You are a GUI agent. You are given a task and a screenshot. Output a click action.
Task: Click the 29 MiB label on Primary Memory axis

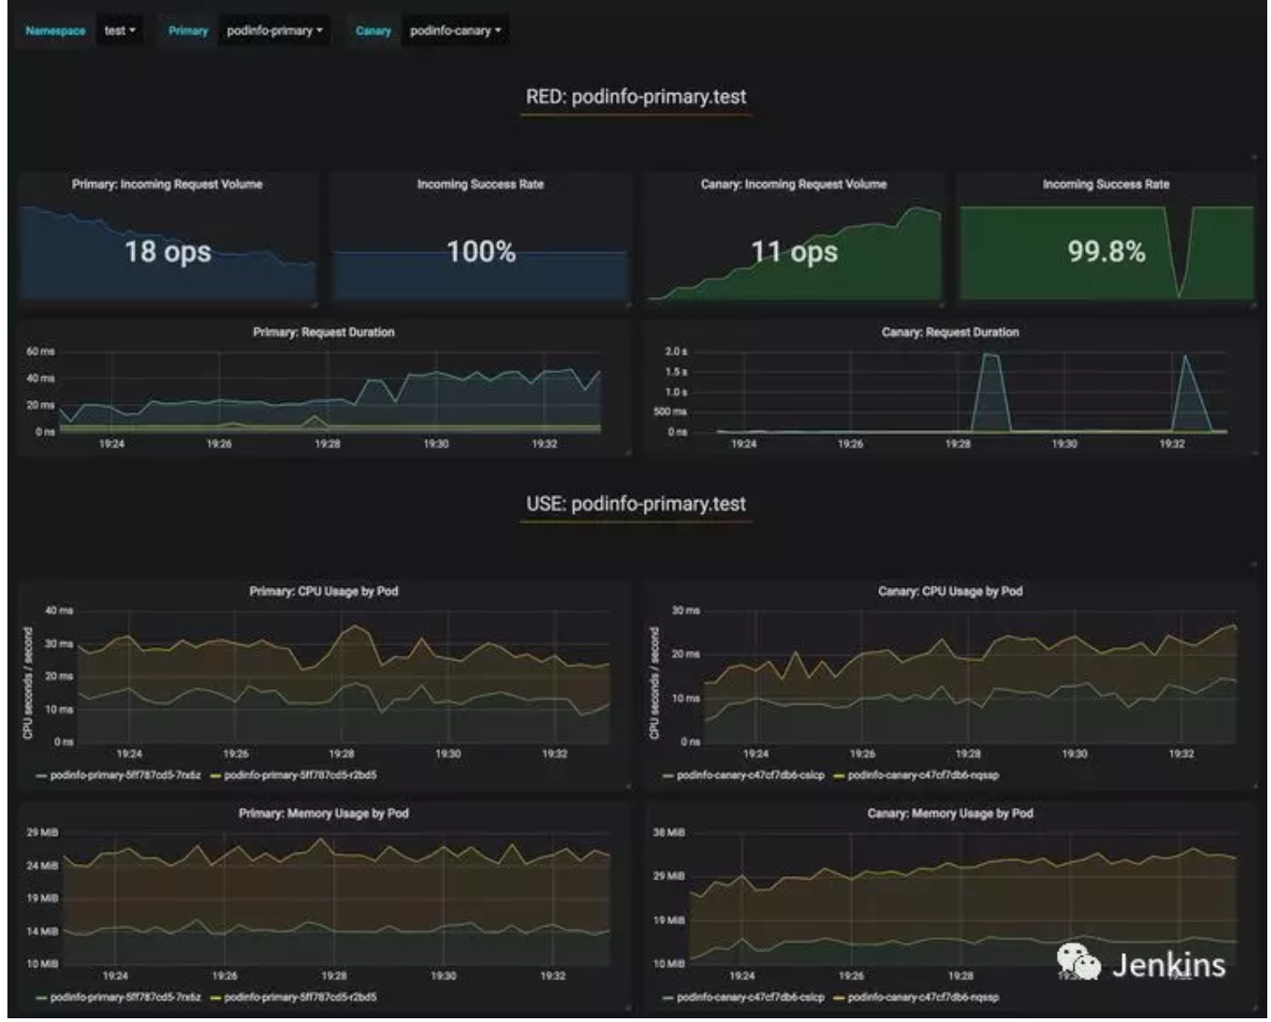point(43,833)
